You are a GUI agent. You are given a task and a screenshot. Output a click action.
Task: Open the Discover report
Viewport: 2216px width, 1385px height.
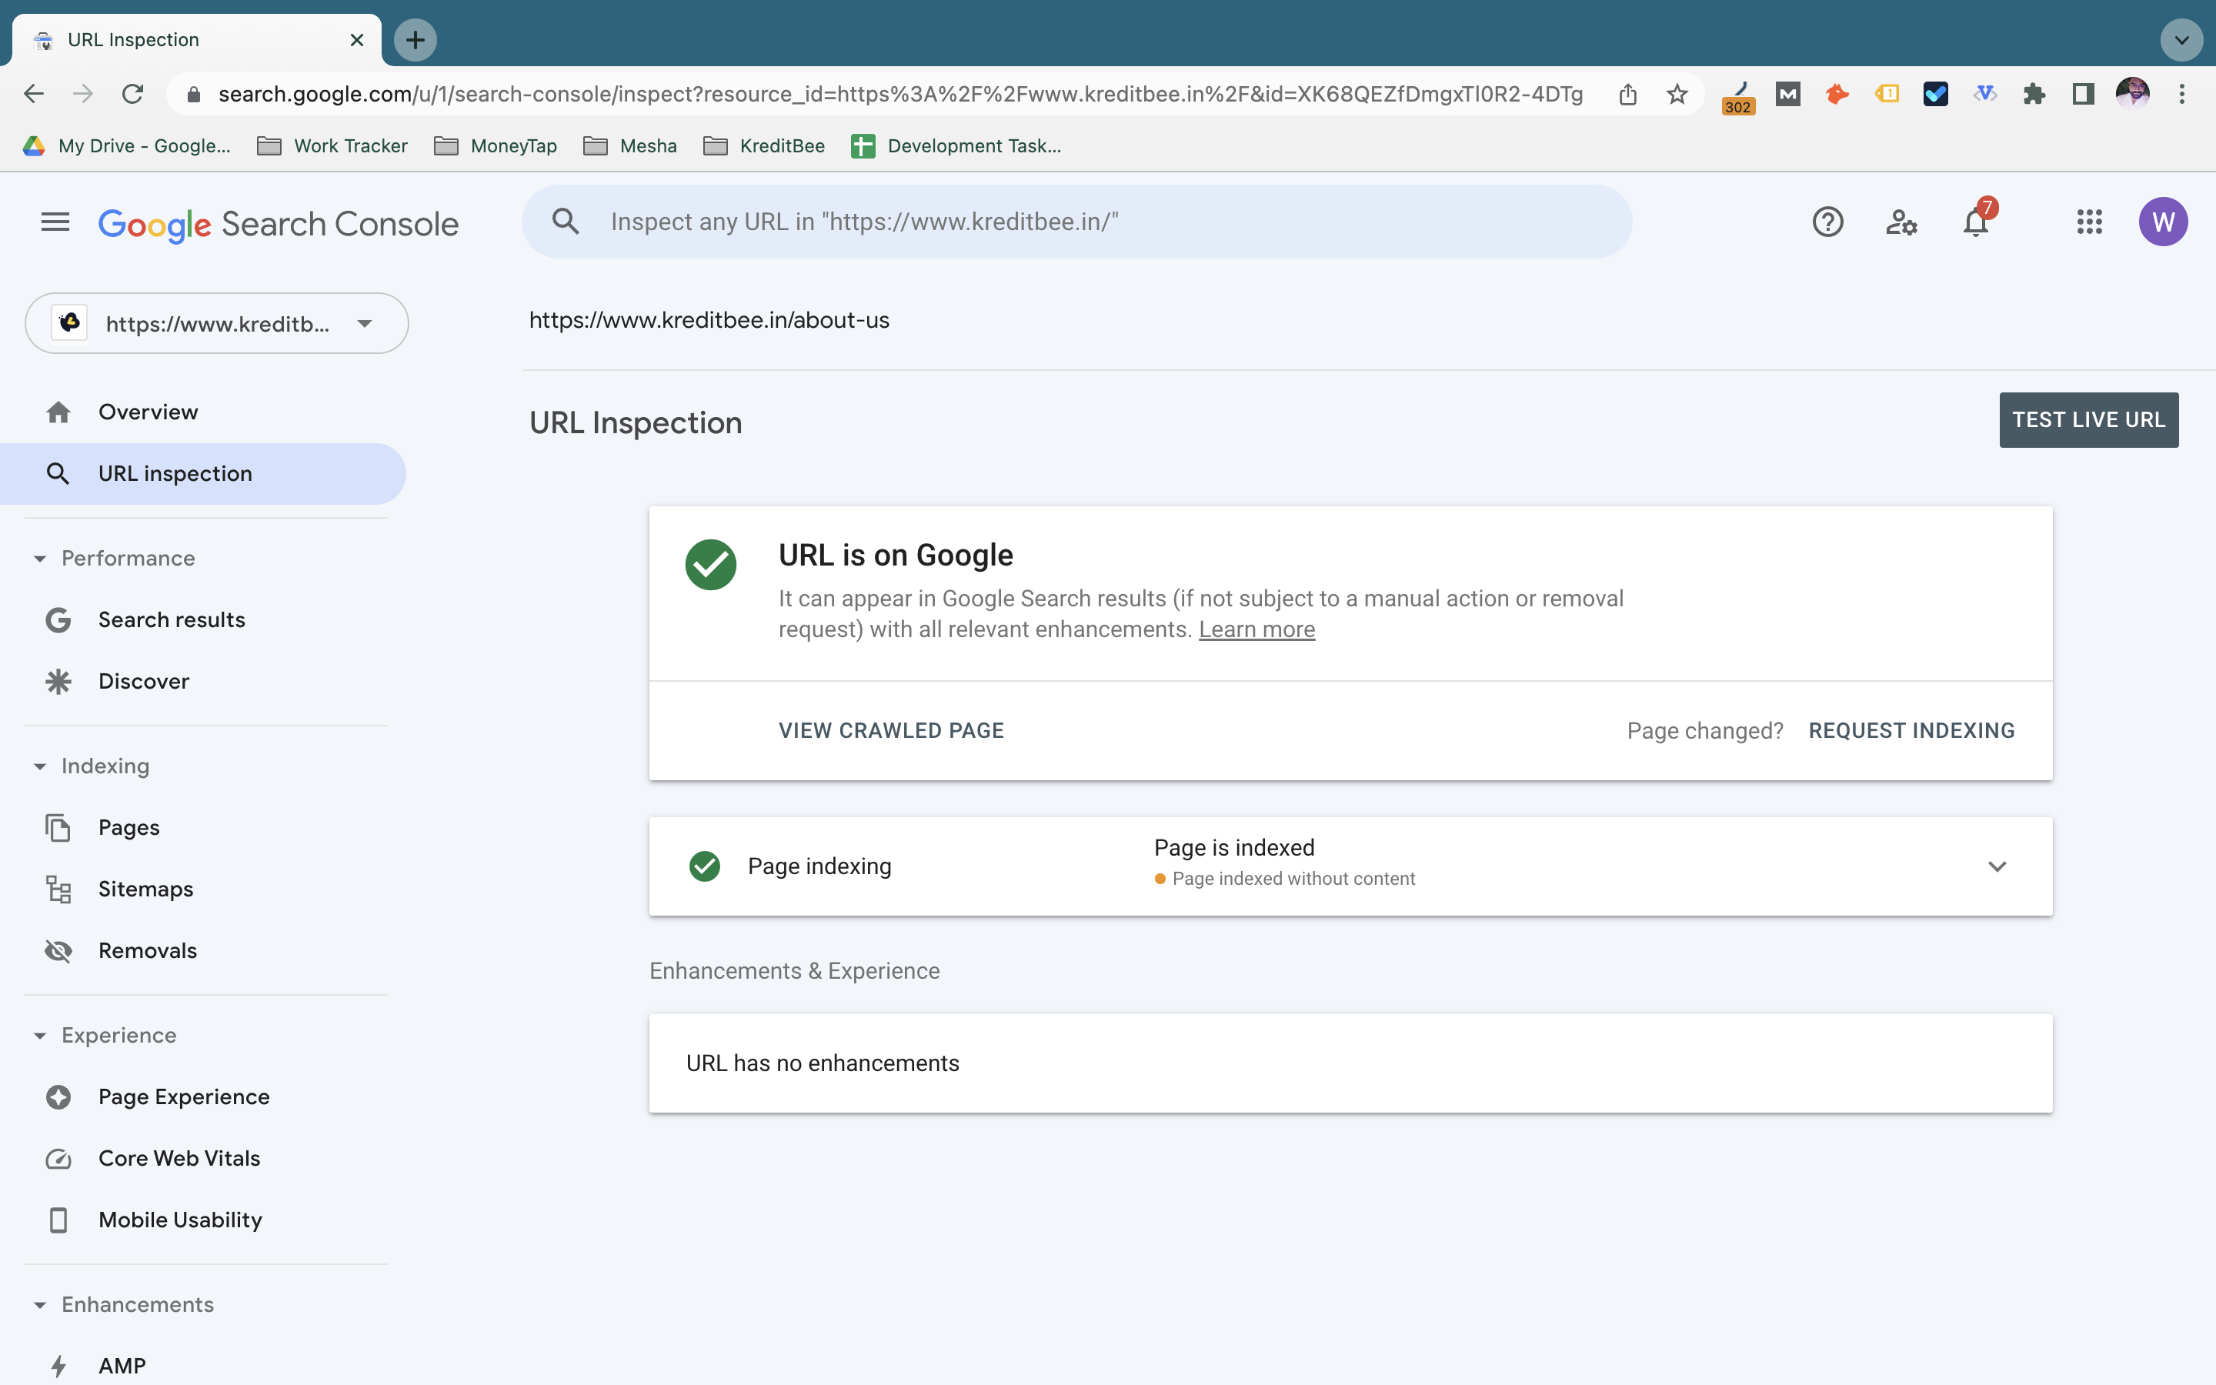[x=203, y=682]
